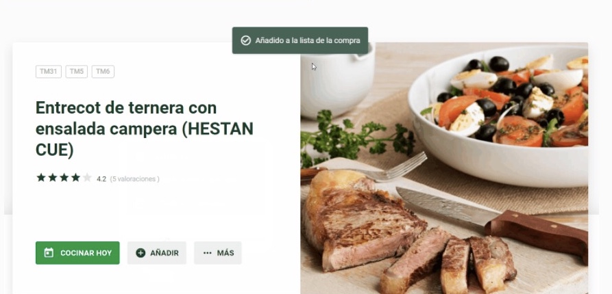Click the checkmark icon in the toast notification
Viewport: 612px width, 294px height.
coord(245,40)
